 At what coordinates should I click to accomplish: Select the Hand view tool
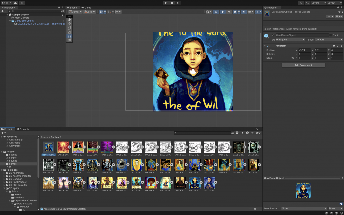(69, 20)
